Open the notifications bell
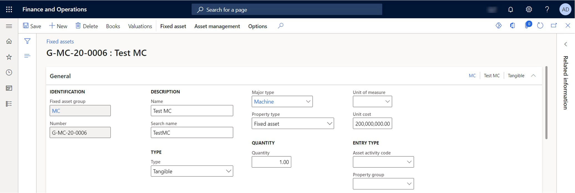This screenshot has height=193, width=575. point(511,9)
